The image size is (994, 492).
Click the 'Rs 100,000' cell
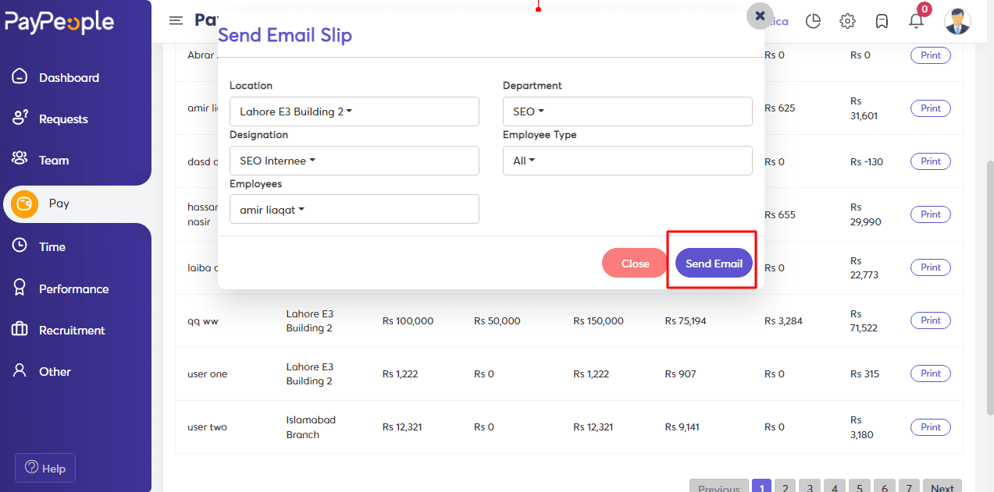pos(408,320)
